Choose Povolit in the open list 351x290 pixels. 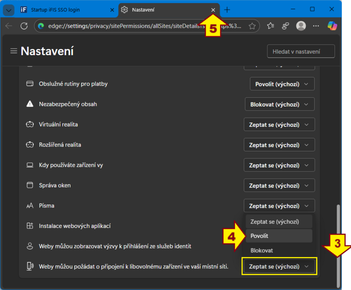[279, 236]
